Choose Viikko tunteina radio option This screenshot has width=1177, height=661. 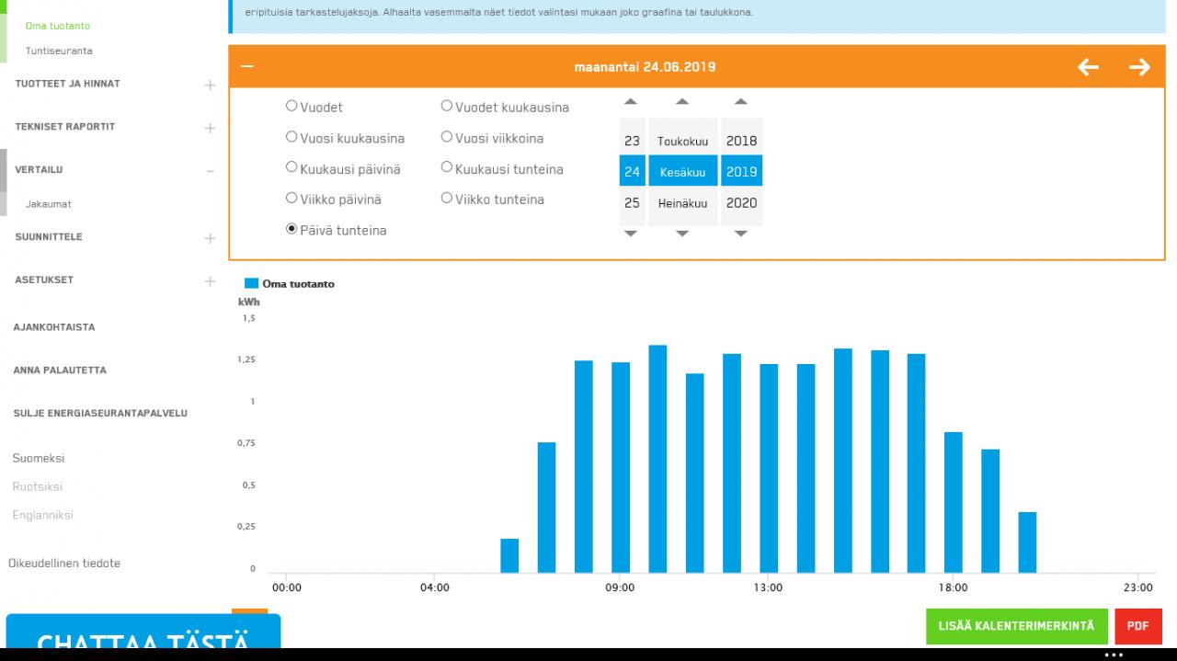tap(447, 198)
